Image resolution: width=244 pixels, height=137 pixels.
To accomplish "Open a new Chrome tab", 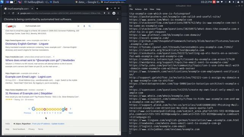I will pos(37,9).
